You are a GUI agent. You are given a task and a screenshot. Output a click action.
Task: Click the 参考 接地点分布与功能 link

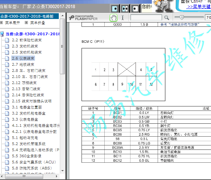180,24
